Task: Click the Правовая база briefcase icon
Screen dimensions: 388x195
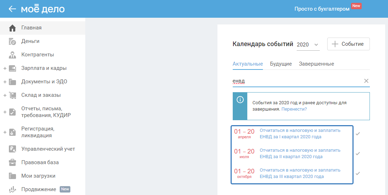Action: 12,162
